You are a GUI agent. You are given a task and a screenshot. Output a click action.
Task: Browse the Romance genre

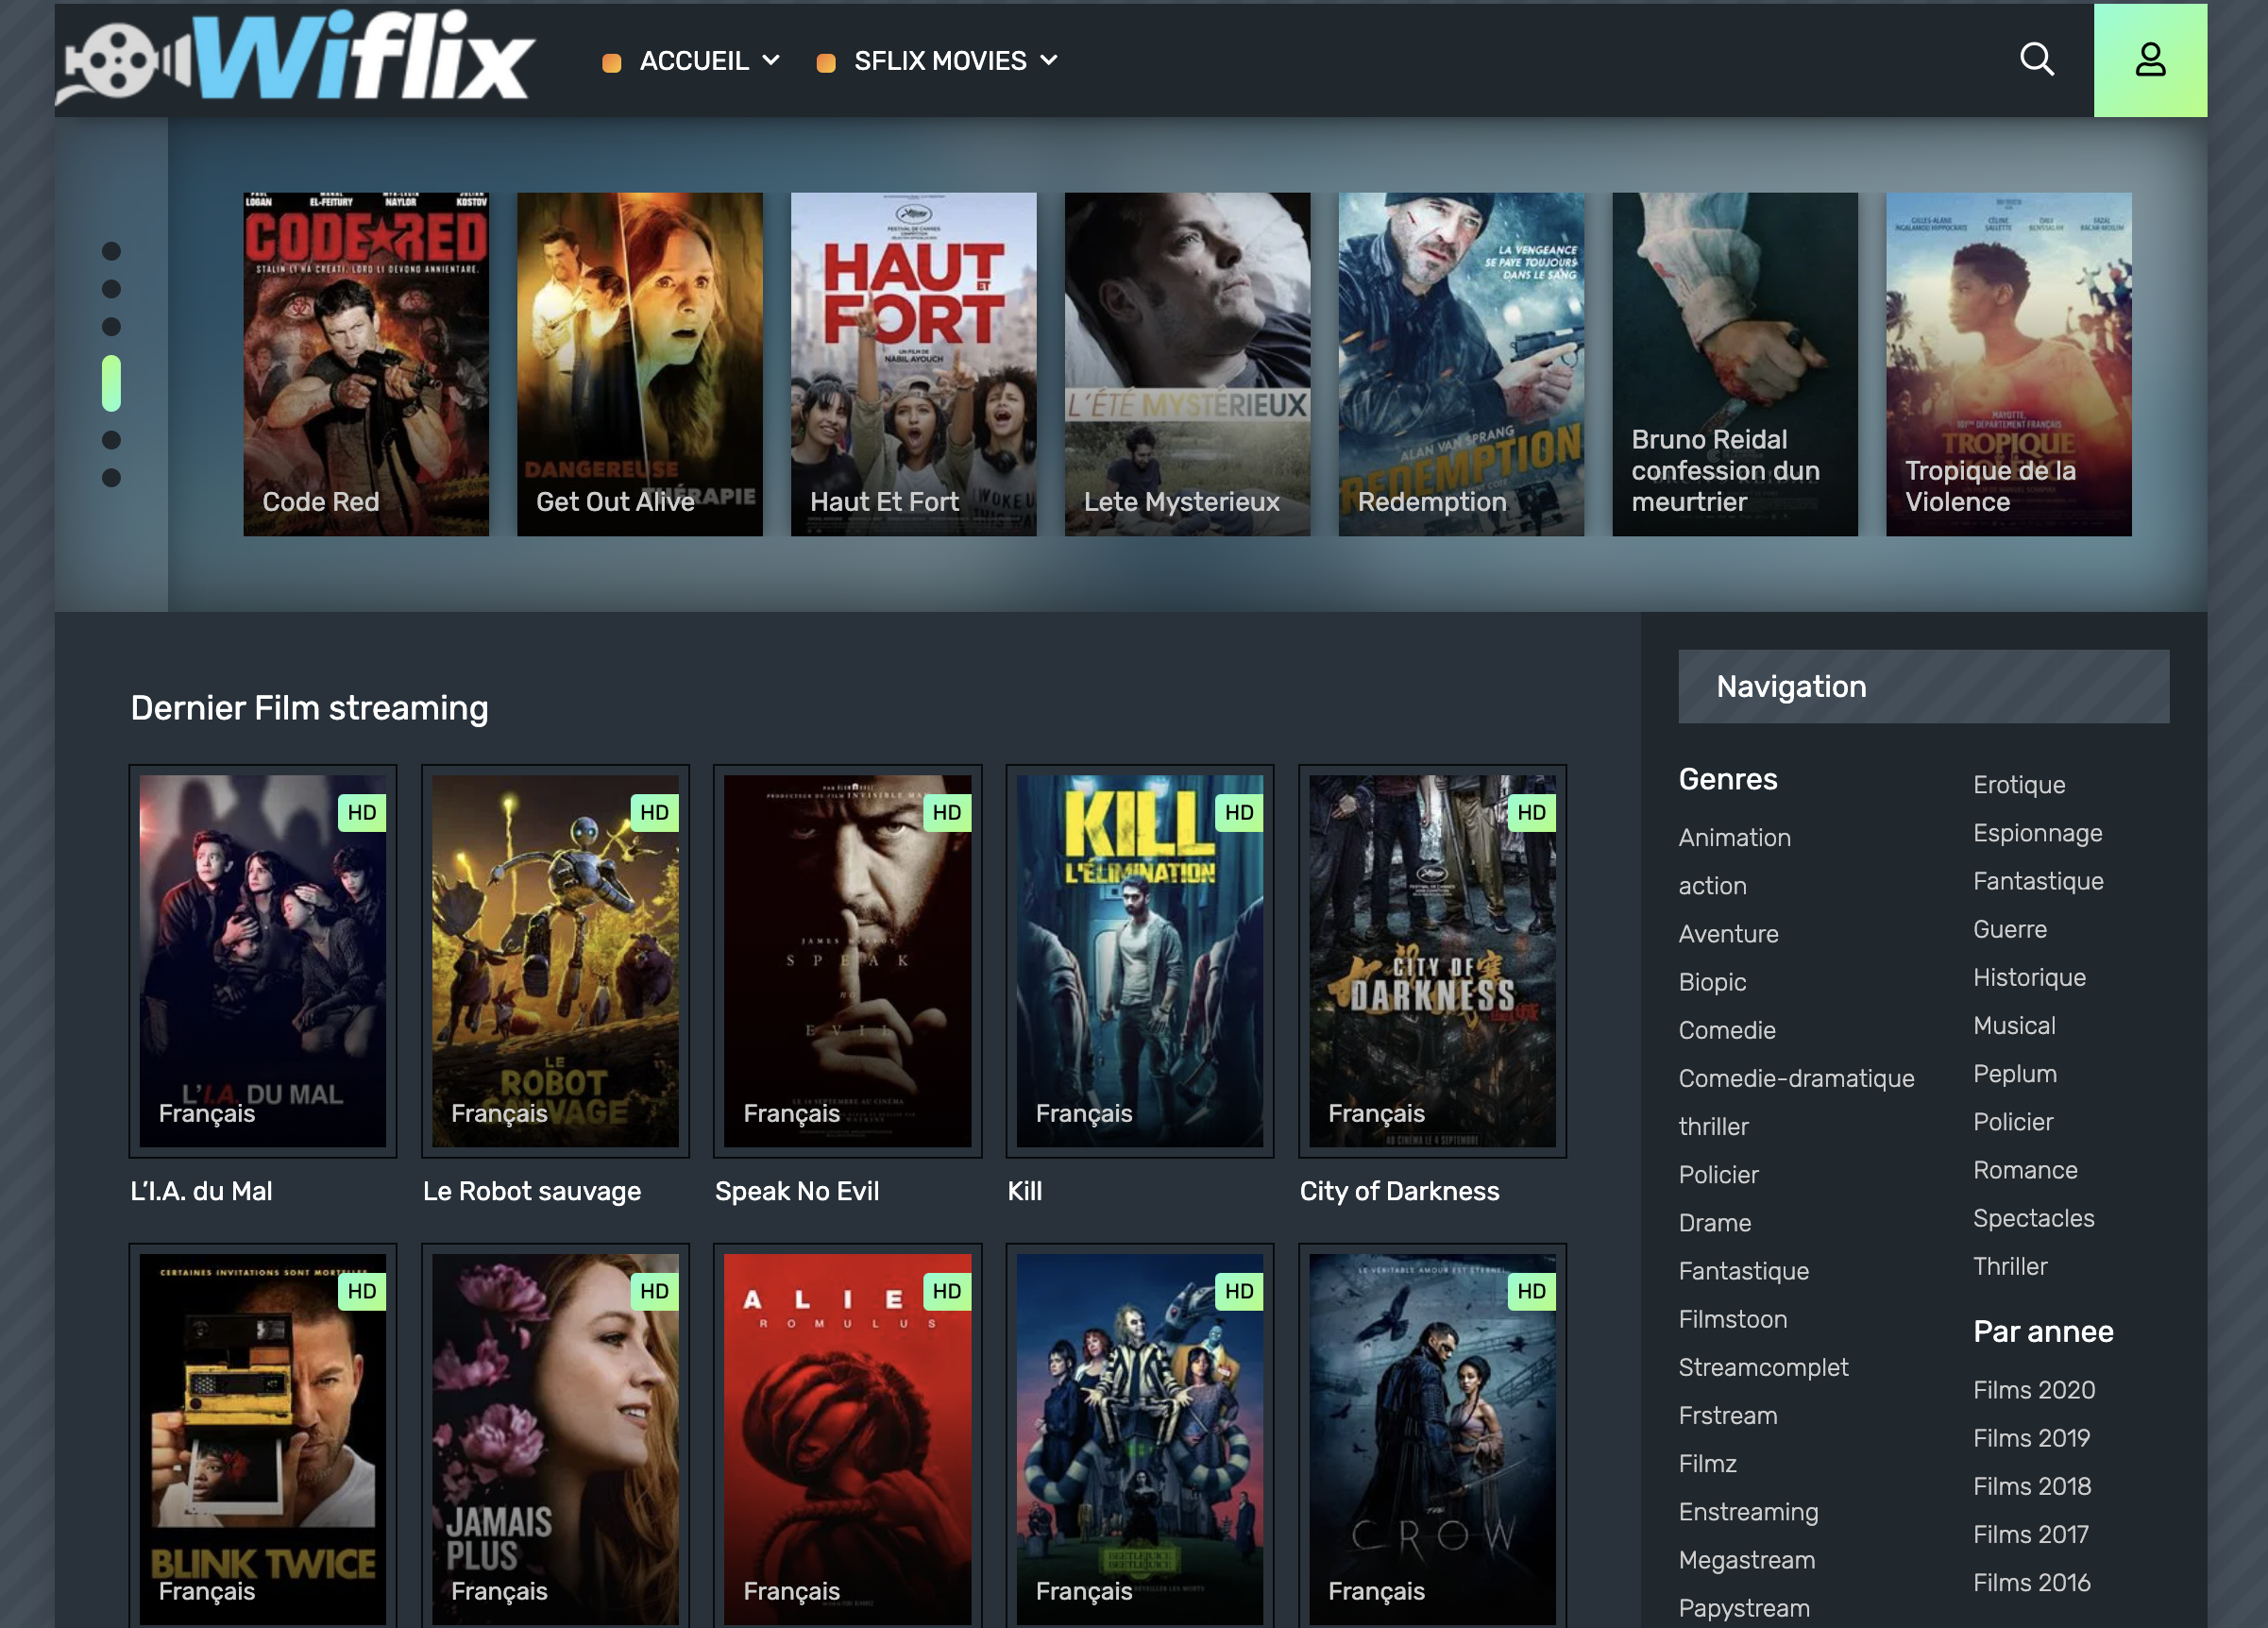tap(2025, 1170)
